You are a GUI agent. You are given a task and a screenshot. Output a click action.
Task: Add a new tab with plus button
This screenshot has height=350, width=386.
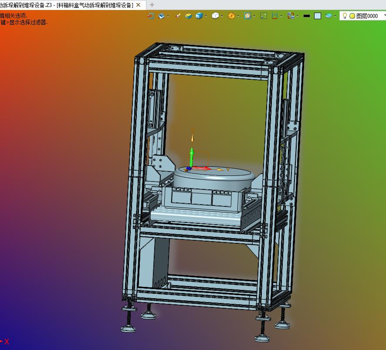[152, 5]
